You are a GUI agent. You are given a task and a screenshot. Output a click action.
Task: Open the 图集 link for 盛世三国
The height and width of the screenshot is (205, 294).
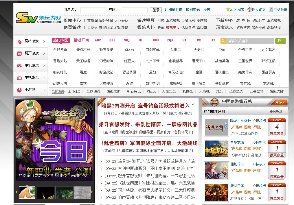pos(247,192)
